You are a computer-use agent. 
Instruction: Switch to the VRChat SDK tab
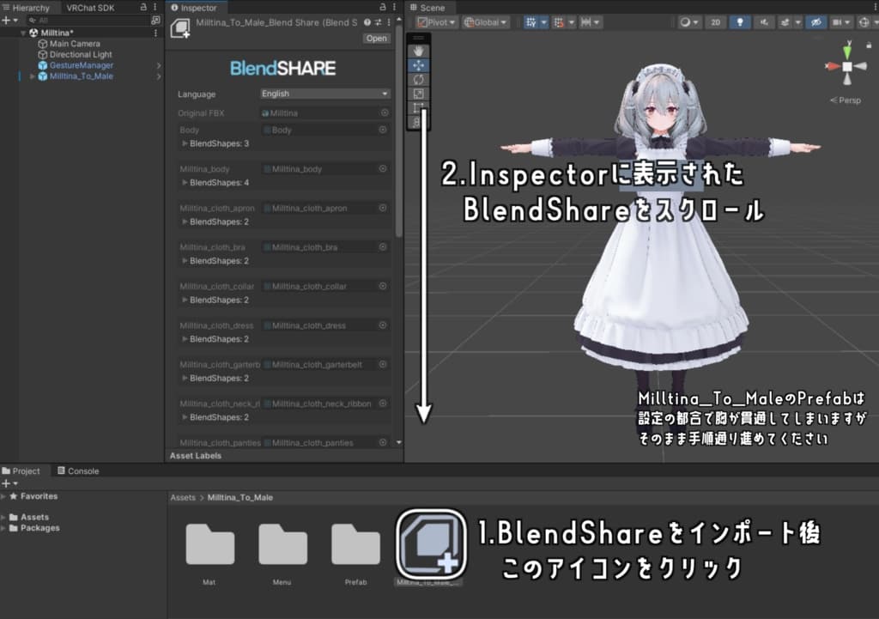point(90,8)
